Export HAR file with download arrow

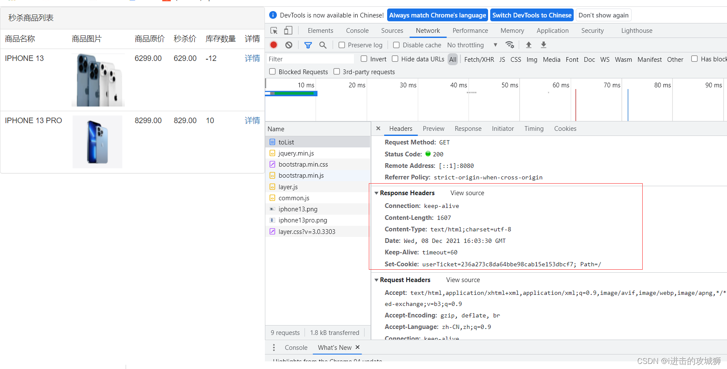pos(543,45)
